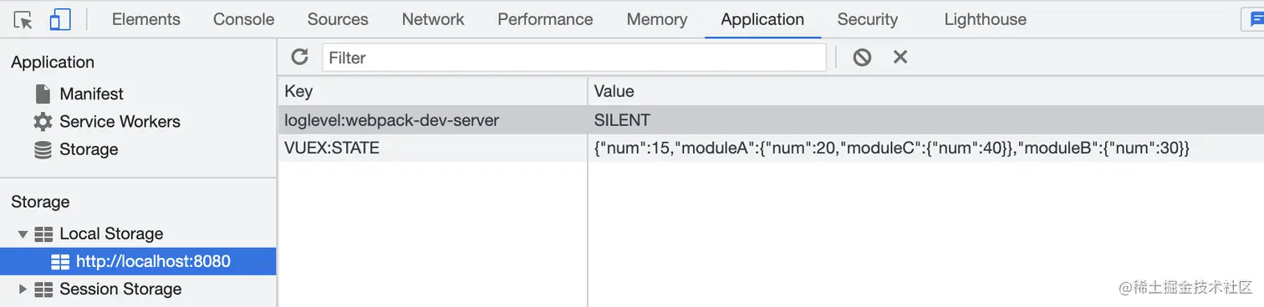Open the Manifest item
This screenshot has height=307, width=1264.
(79, 93)
